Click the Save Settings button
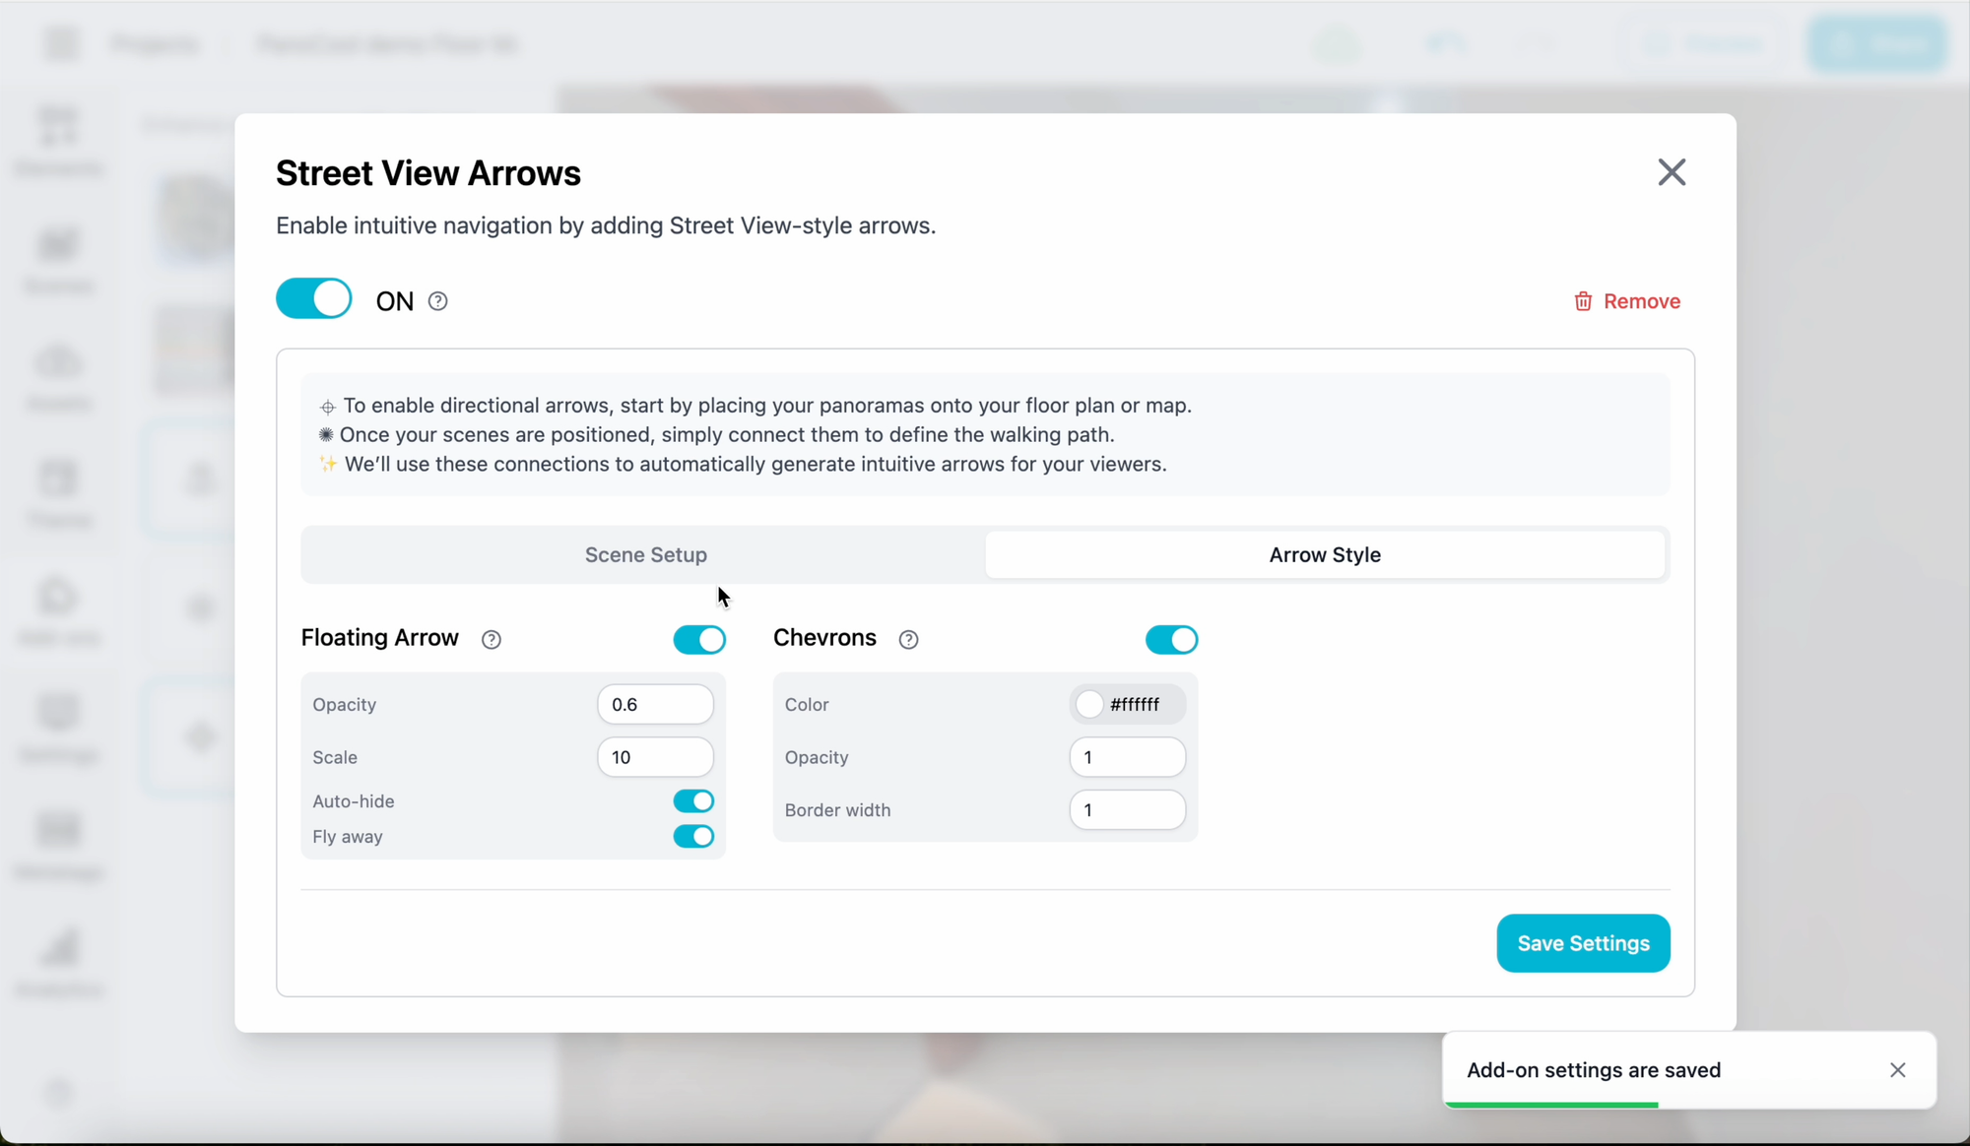 point(1582,943)
